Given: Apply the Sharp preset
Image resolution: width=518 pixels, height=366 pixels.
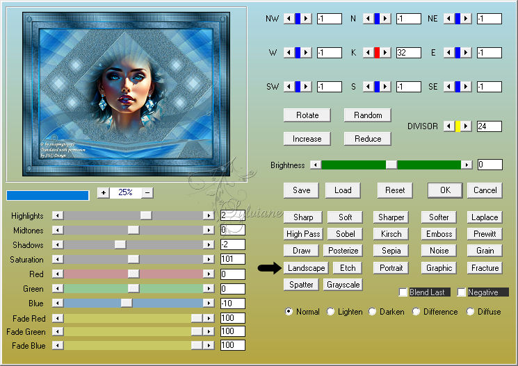Looking at the screenshot, I should point(303,217).
